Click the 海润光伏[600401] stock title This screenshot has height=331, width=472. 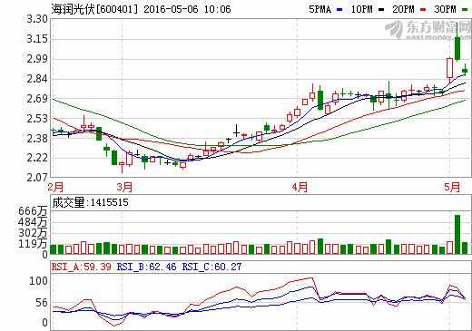tap(94, 9)
